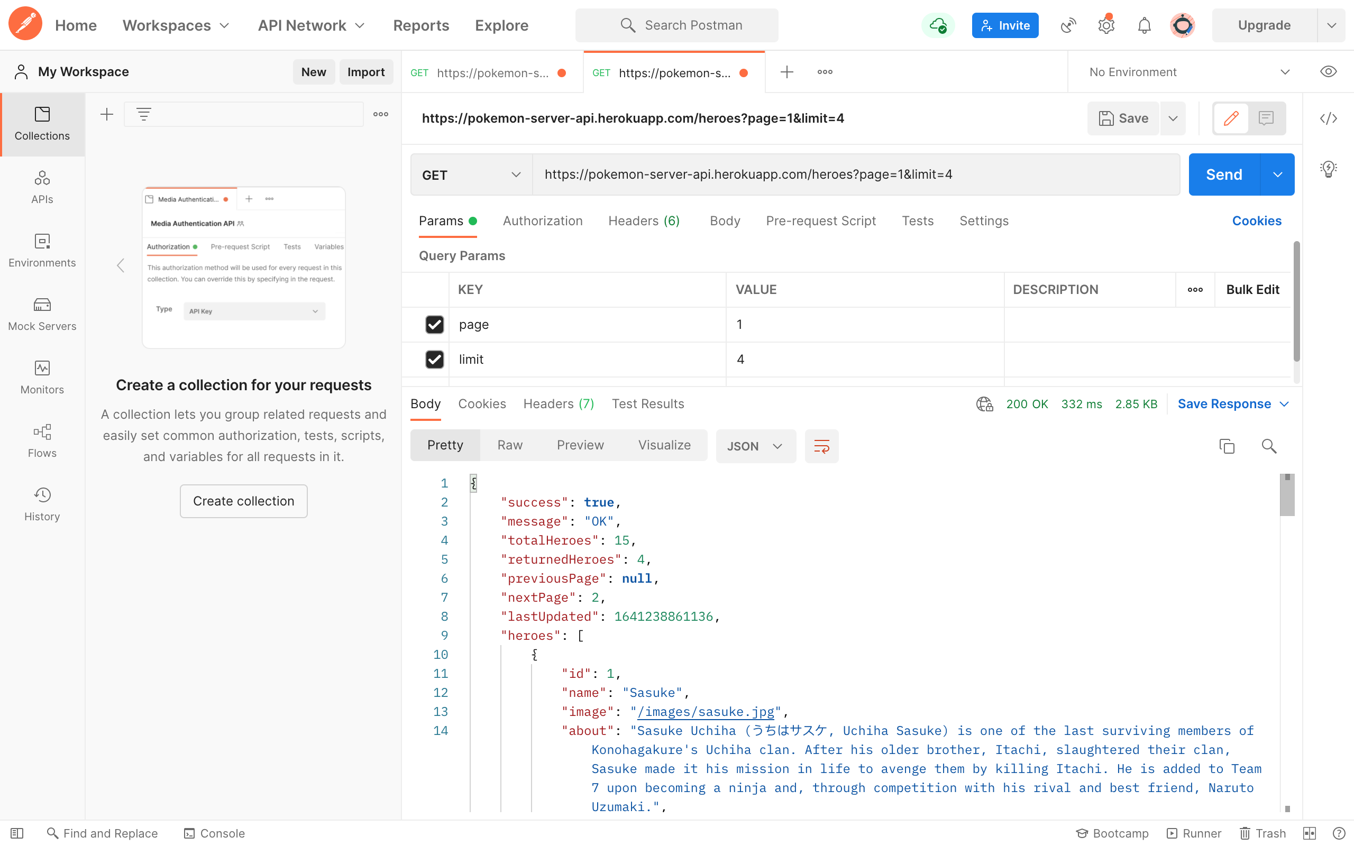Open the code snippet panel

[x=1328, y=118]
